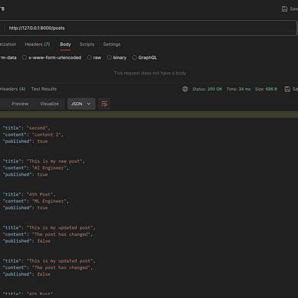Select the raw body radio button
298x298 pixels.
[89, 58]
